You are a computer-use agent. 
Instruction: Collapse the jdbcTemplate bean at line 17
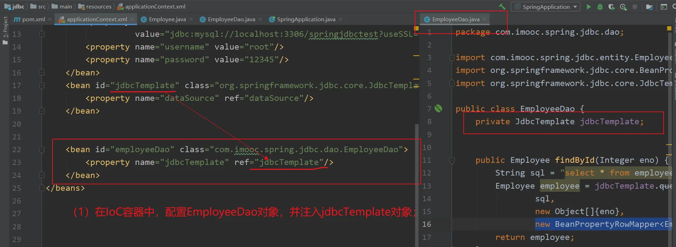pyautogui.click(x=42, y=86)
